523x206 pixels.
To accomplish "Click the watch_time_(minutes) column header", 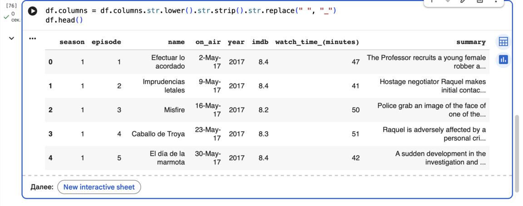I will click(x=317, y=42).
